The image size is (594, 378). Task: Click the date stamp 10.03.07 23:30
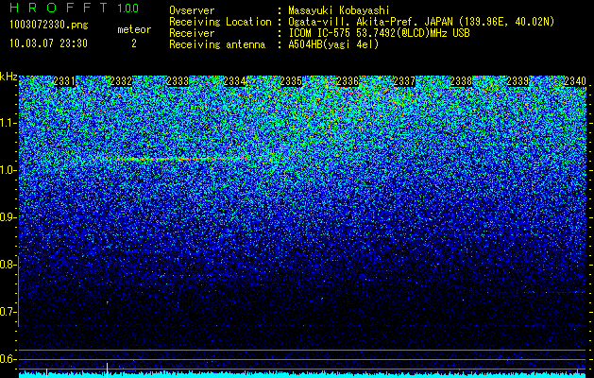[48, 43]
